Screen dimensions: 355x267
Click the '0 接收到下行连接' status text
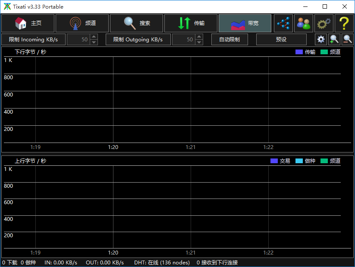(217, 263)
